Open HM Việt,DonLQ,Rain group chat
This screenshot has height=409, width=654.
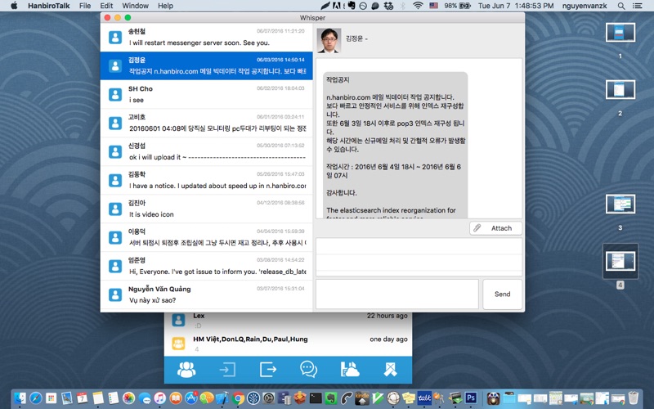[x=288, y=344]
